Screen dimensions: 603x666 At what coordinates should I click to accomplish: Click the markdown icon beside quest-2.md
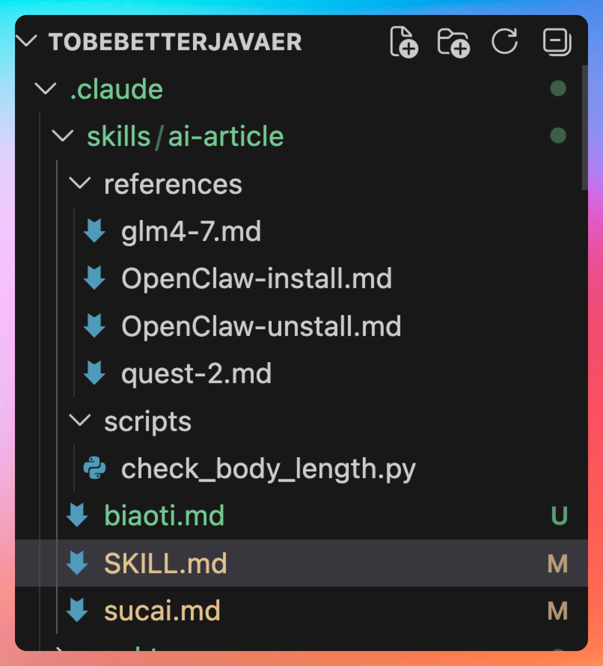tap(94, 373)
